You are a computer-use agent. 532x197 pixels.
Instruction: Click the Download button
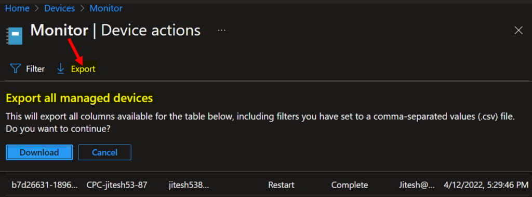(39, 152)
